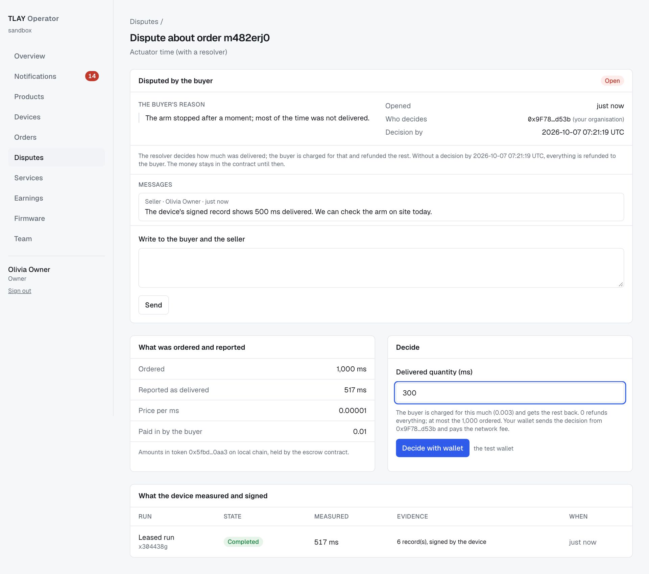Viewport: 649px width, 574px height.
Task: Click the Leased run x304438g row
Action: [381, 542]
